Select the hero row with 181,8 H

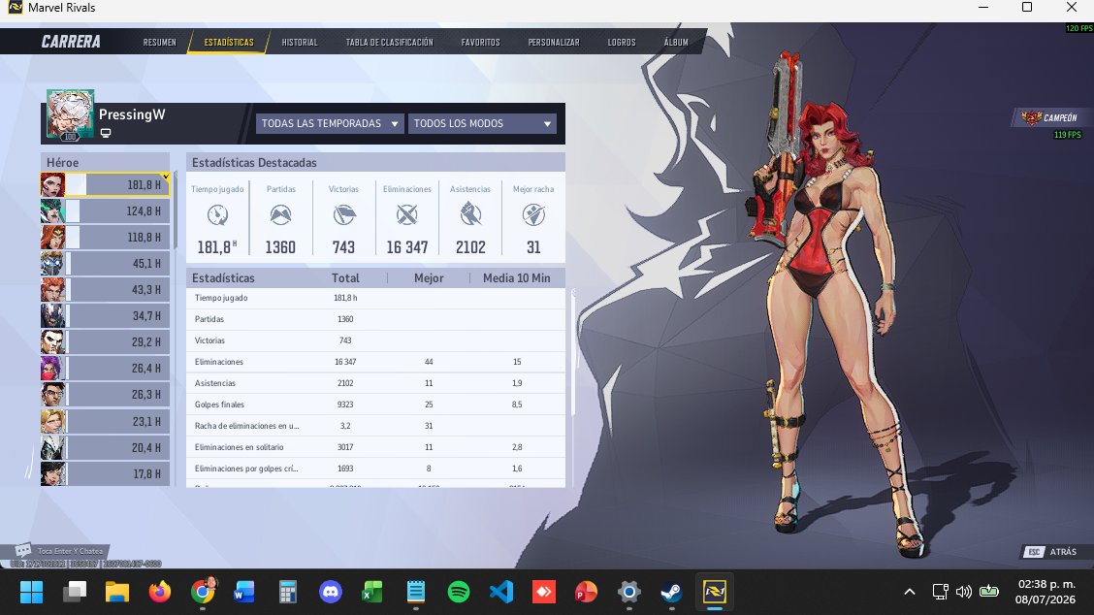tap(106, 185)
